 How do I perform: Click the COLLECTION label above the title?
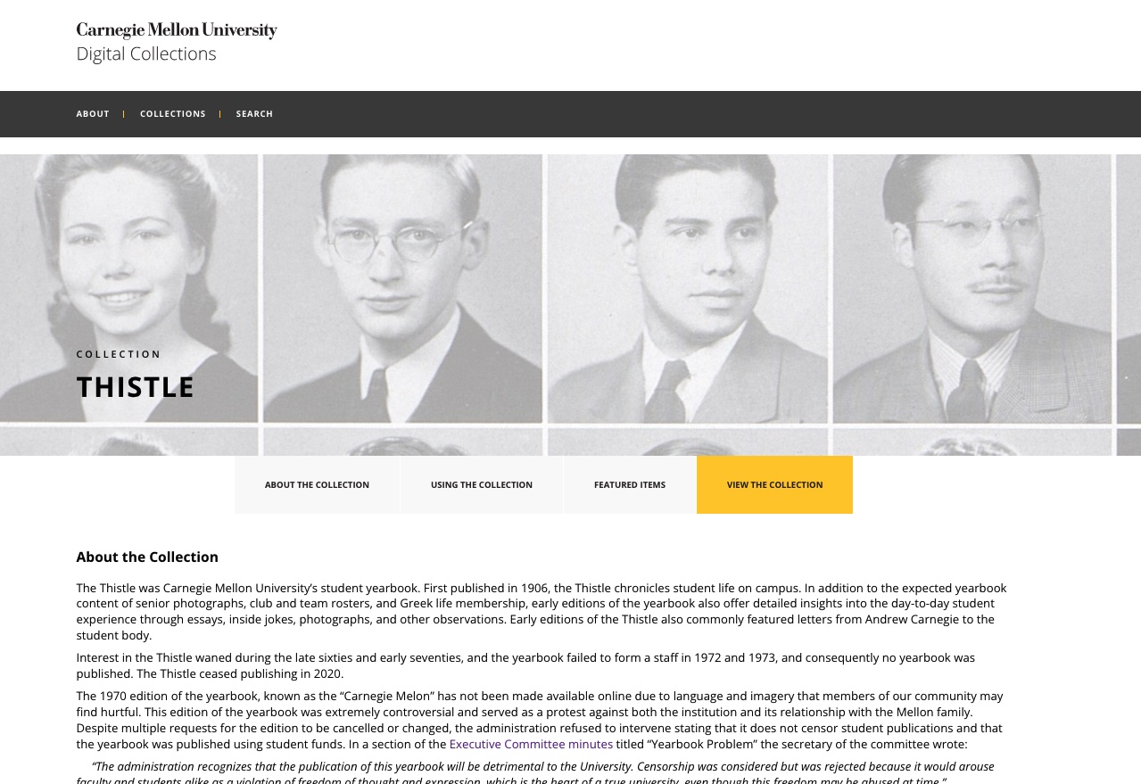tap(119, 354)
